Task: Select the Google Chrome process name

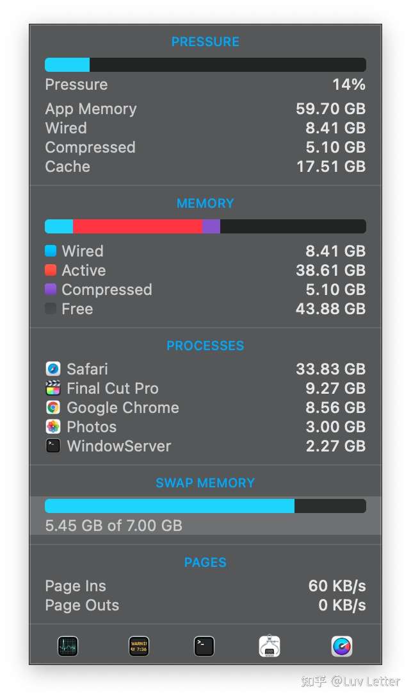Action: coord(122,407)
